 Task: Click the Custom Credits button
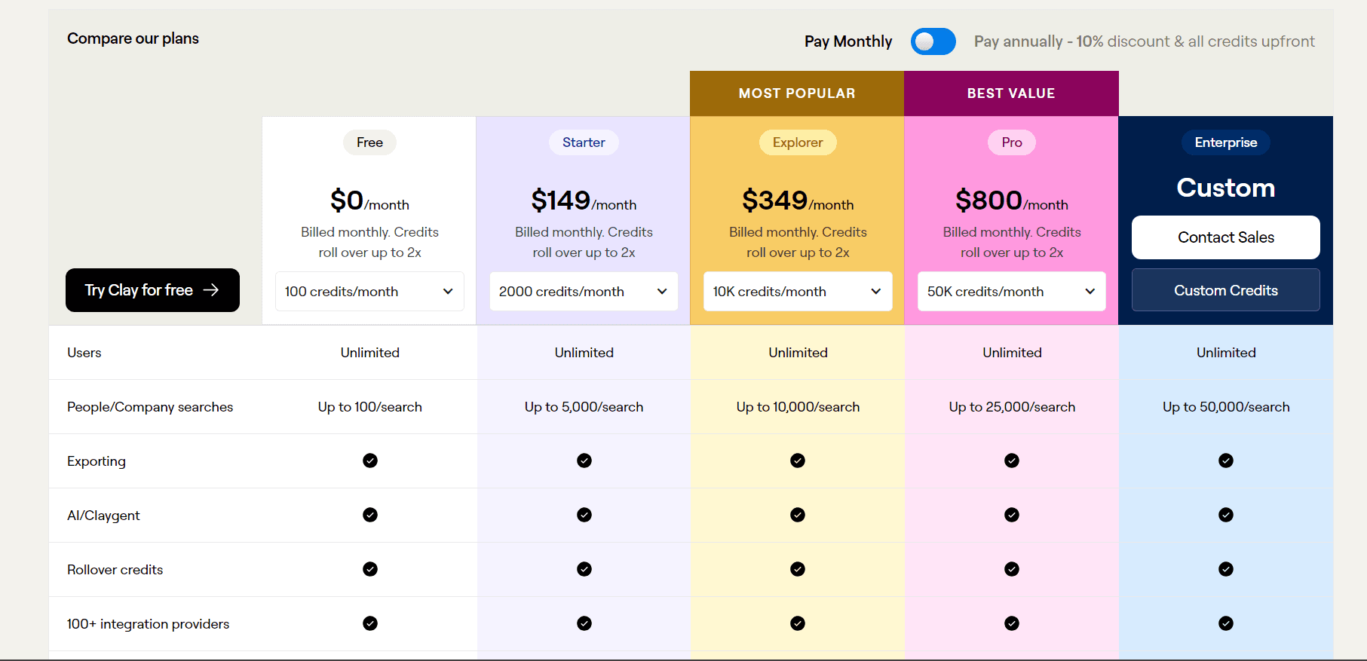click(1226, 290)
